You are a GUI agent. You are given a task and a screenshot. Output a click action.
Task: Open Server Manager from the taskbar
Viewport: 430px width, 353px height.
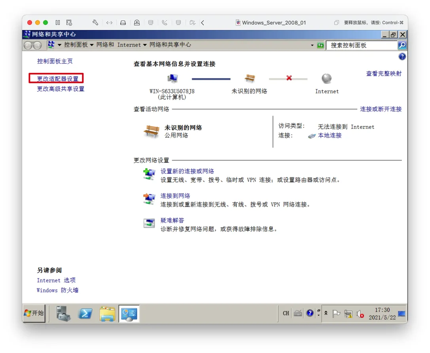pyautogui.click(x=63, y=313)
